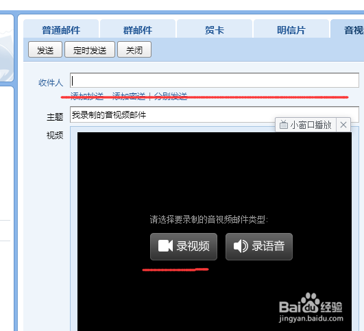Focus the 收件人 recipient field

pyautogui.click(x=215, y=80)
